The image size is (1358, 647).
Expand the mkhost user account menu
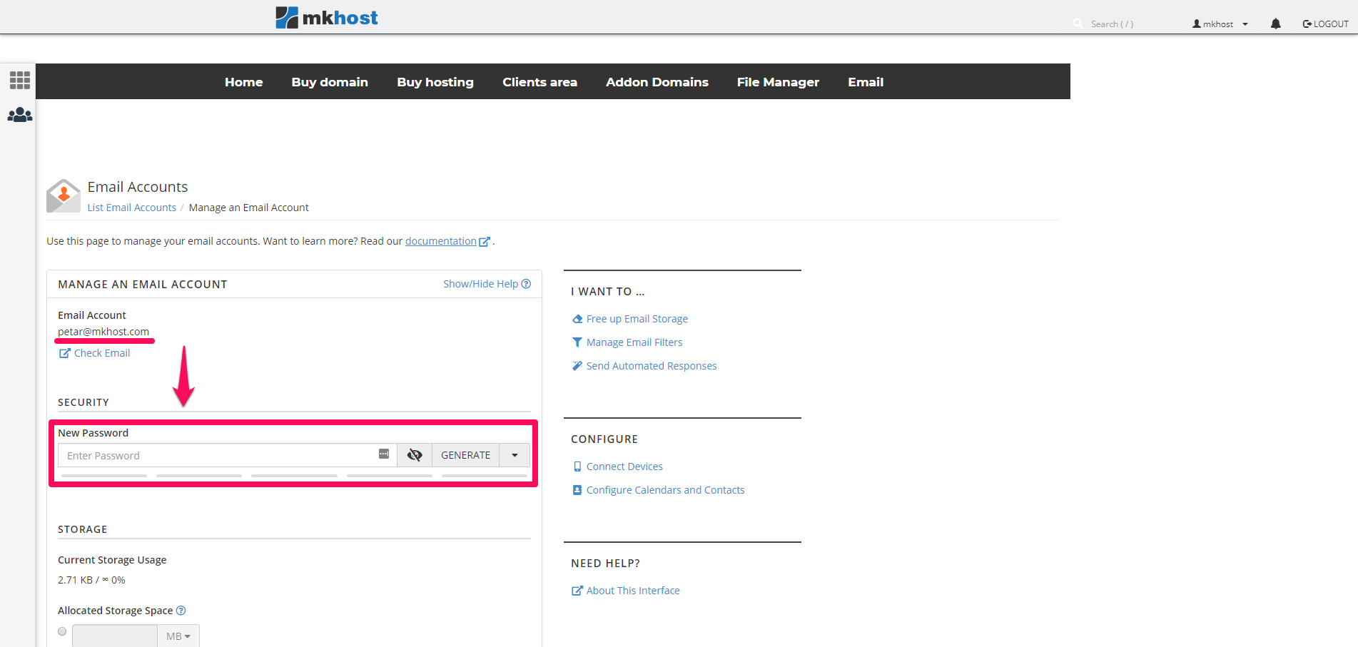coord(1220,24)
